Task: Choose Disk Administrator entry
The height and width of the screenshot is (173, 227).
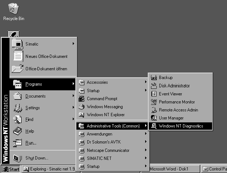Action: click(180, 86)
